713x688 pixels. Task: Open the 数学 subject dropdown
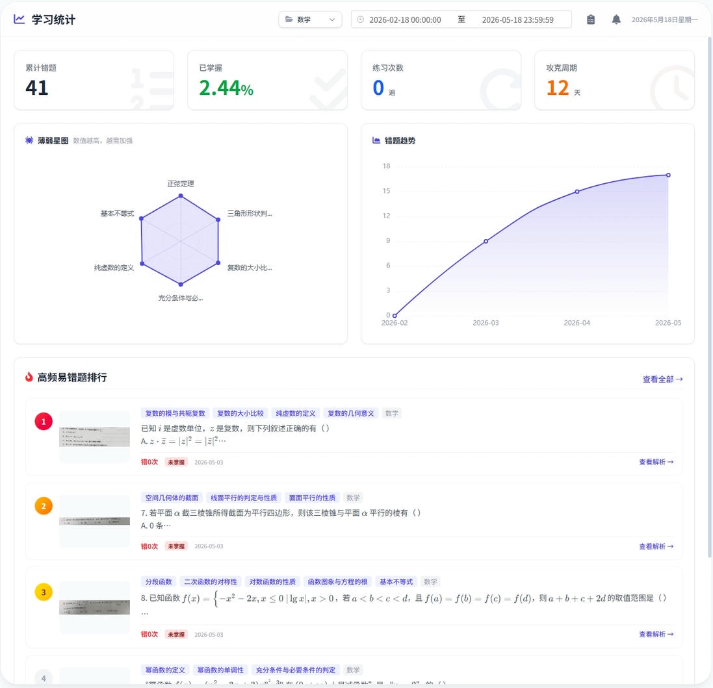(310, 19)
